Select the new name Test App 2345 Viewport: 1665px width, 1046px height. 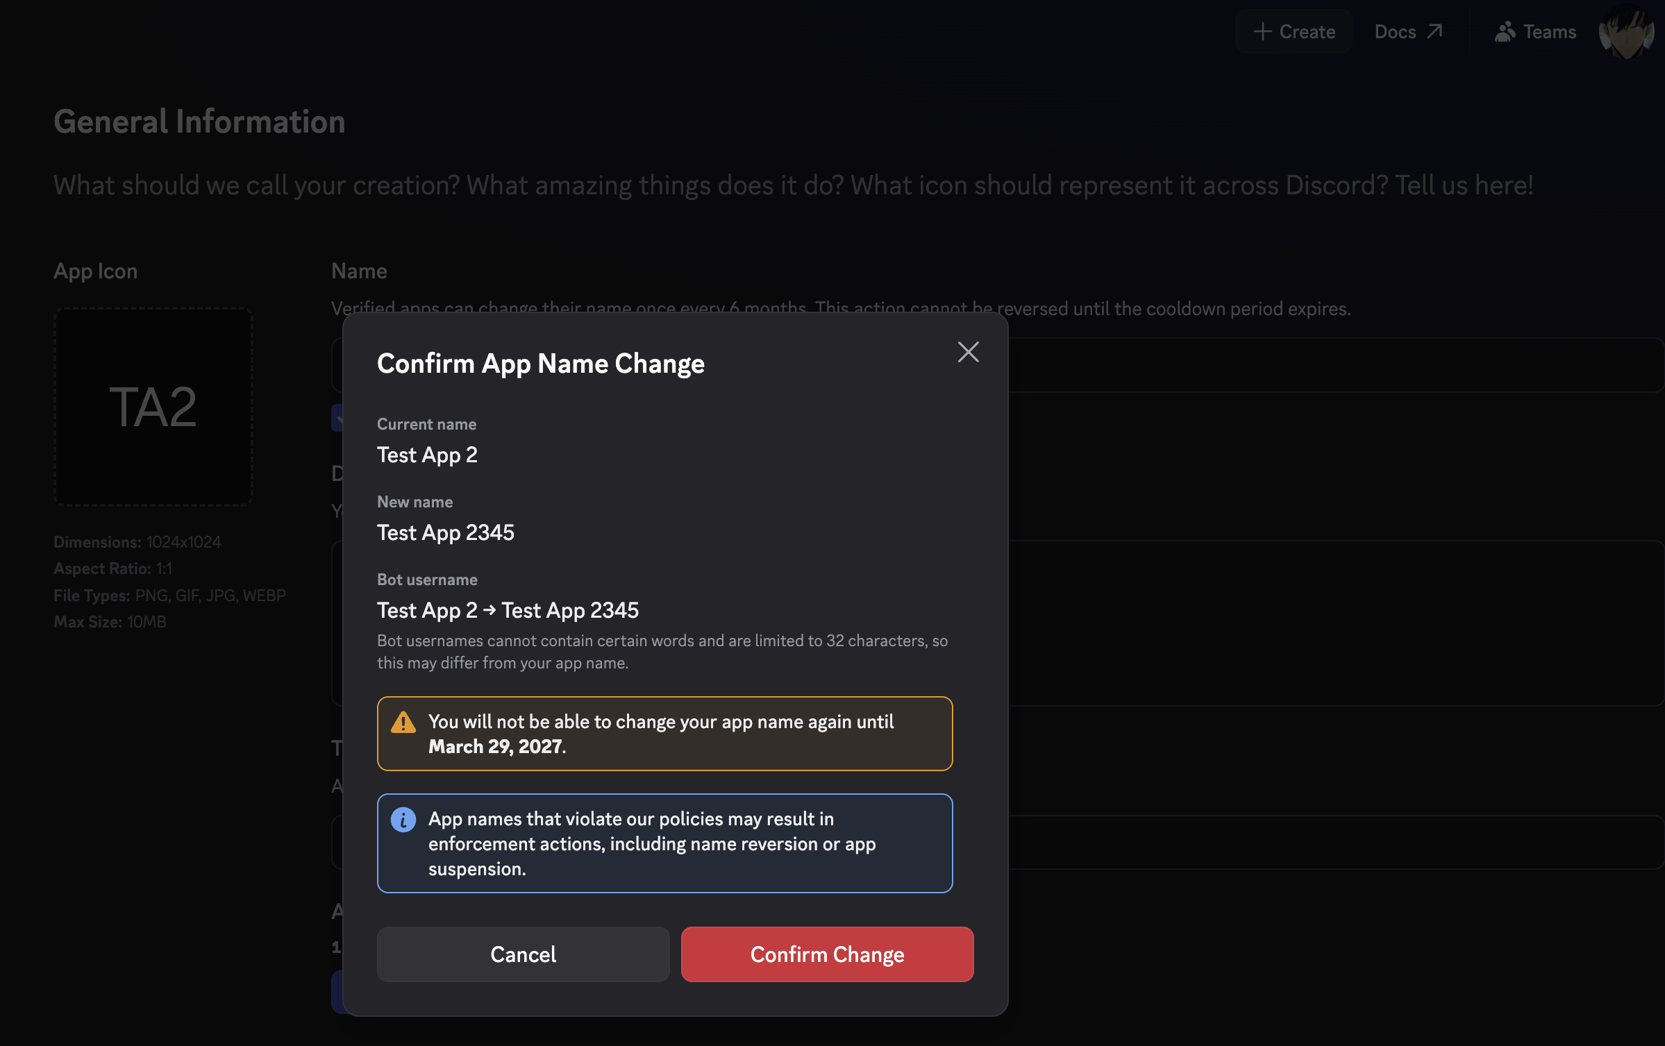click(446, 533)
